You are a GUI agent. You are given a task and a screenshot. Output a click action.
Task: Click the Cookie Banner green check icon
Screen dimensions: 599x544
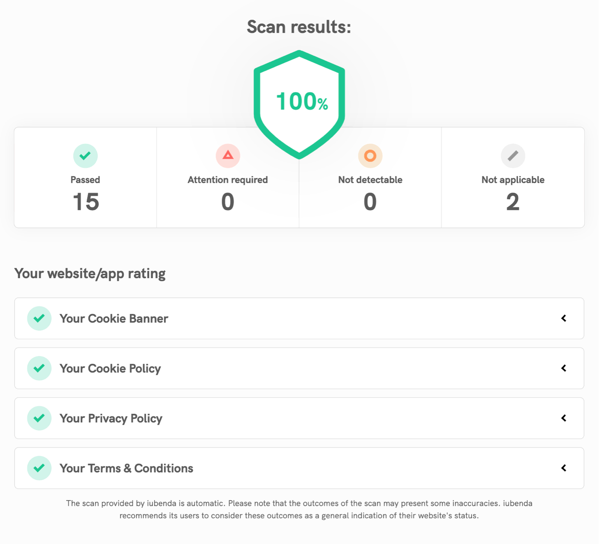pos(39,318)
